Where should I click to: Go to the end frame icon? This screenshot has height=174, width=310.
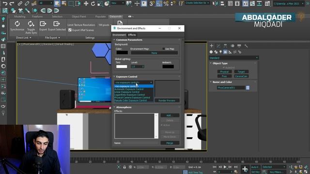[x=235, y=167]
